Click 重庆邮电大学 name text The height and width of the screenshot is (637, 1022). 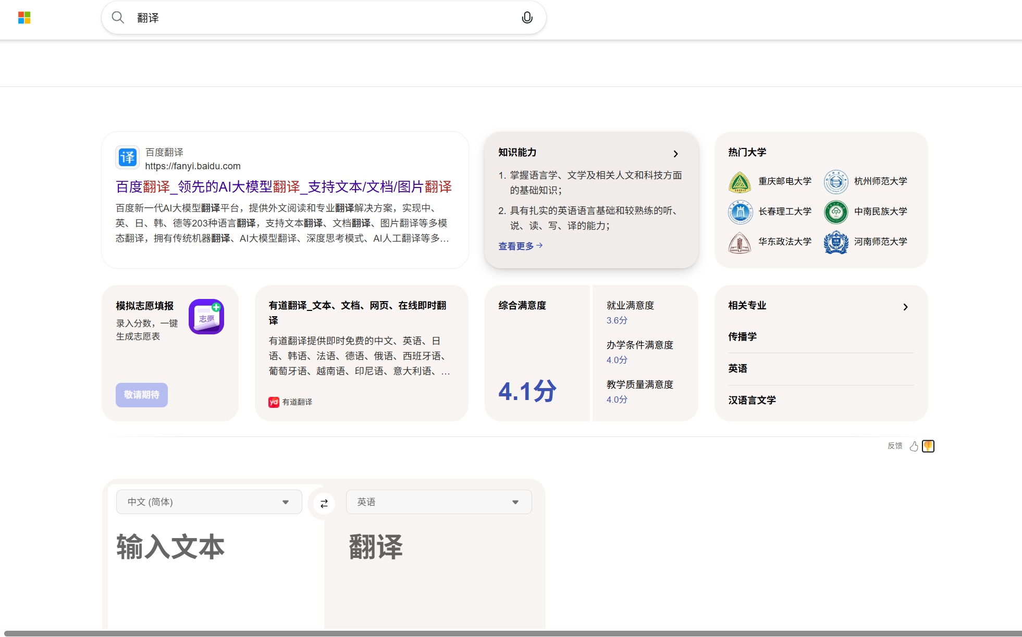click(x=785, y=181)
